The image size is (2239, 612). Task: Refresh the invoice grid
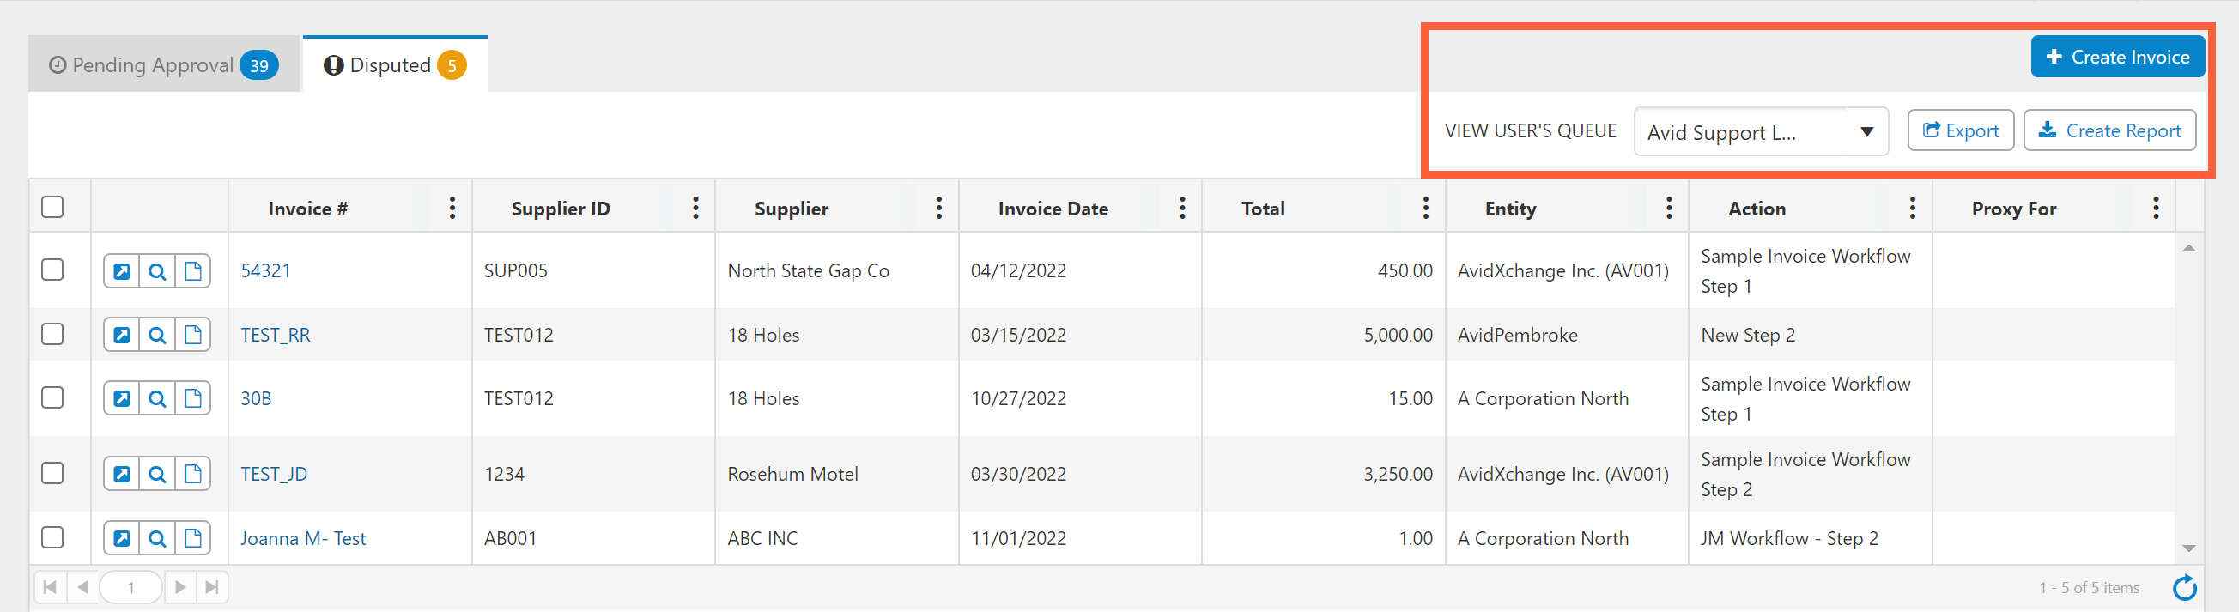(x=2184, y=589)
